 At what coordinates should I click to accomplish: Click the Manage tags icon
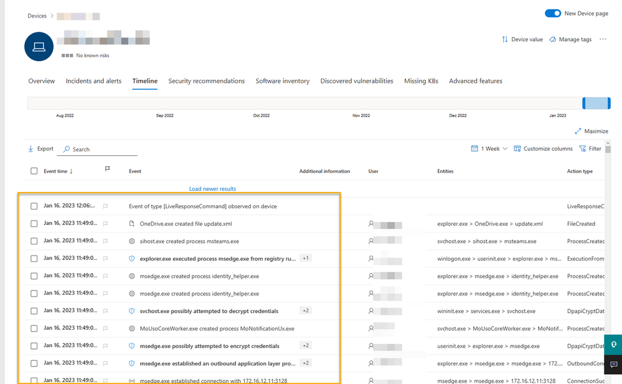click(553, 39)
